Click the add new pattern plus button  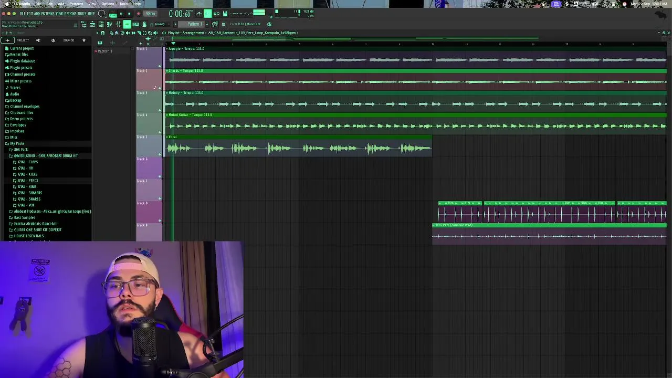[207, 24]
